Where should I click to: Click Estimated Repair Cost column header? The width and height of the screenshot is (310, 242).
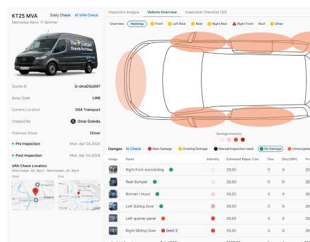[242, 159]
